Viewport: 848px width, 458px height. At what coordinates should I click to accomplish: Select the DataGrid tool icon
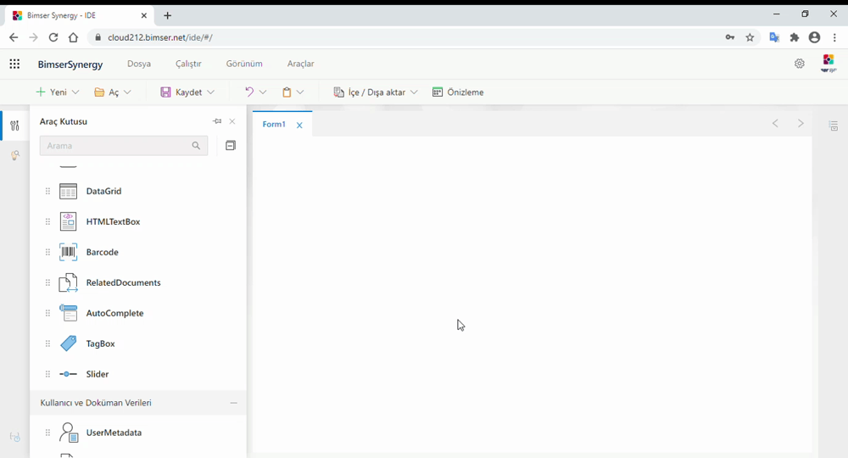tap(69, 192)
